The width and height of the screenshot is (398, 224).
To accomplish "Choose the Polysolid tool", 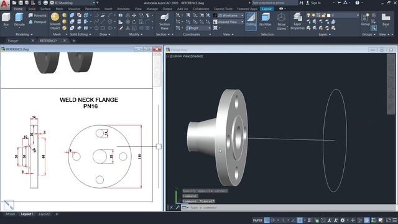I will [x=37, y=16].
